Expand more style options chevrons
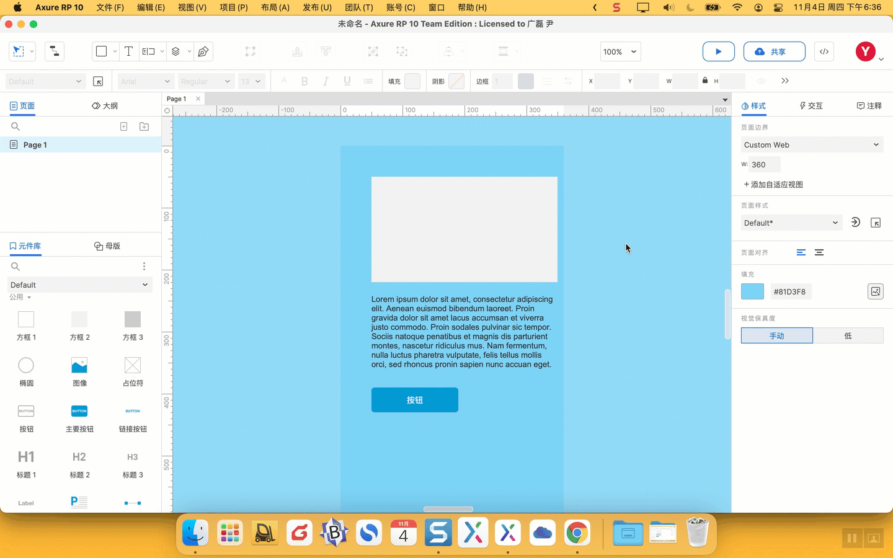The width and height of the screenshot is (893, 558). click(785, 81)
